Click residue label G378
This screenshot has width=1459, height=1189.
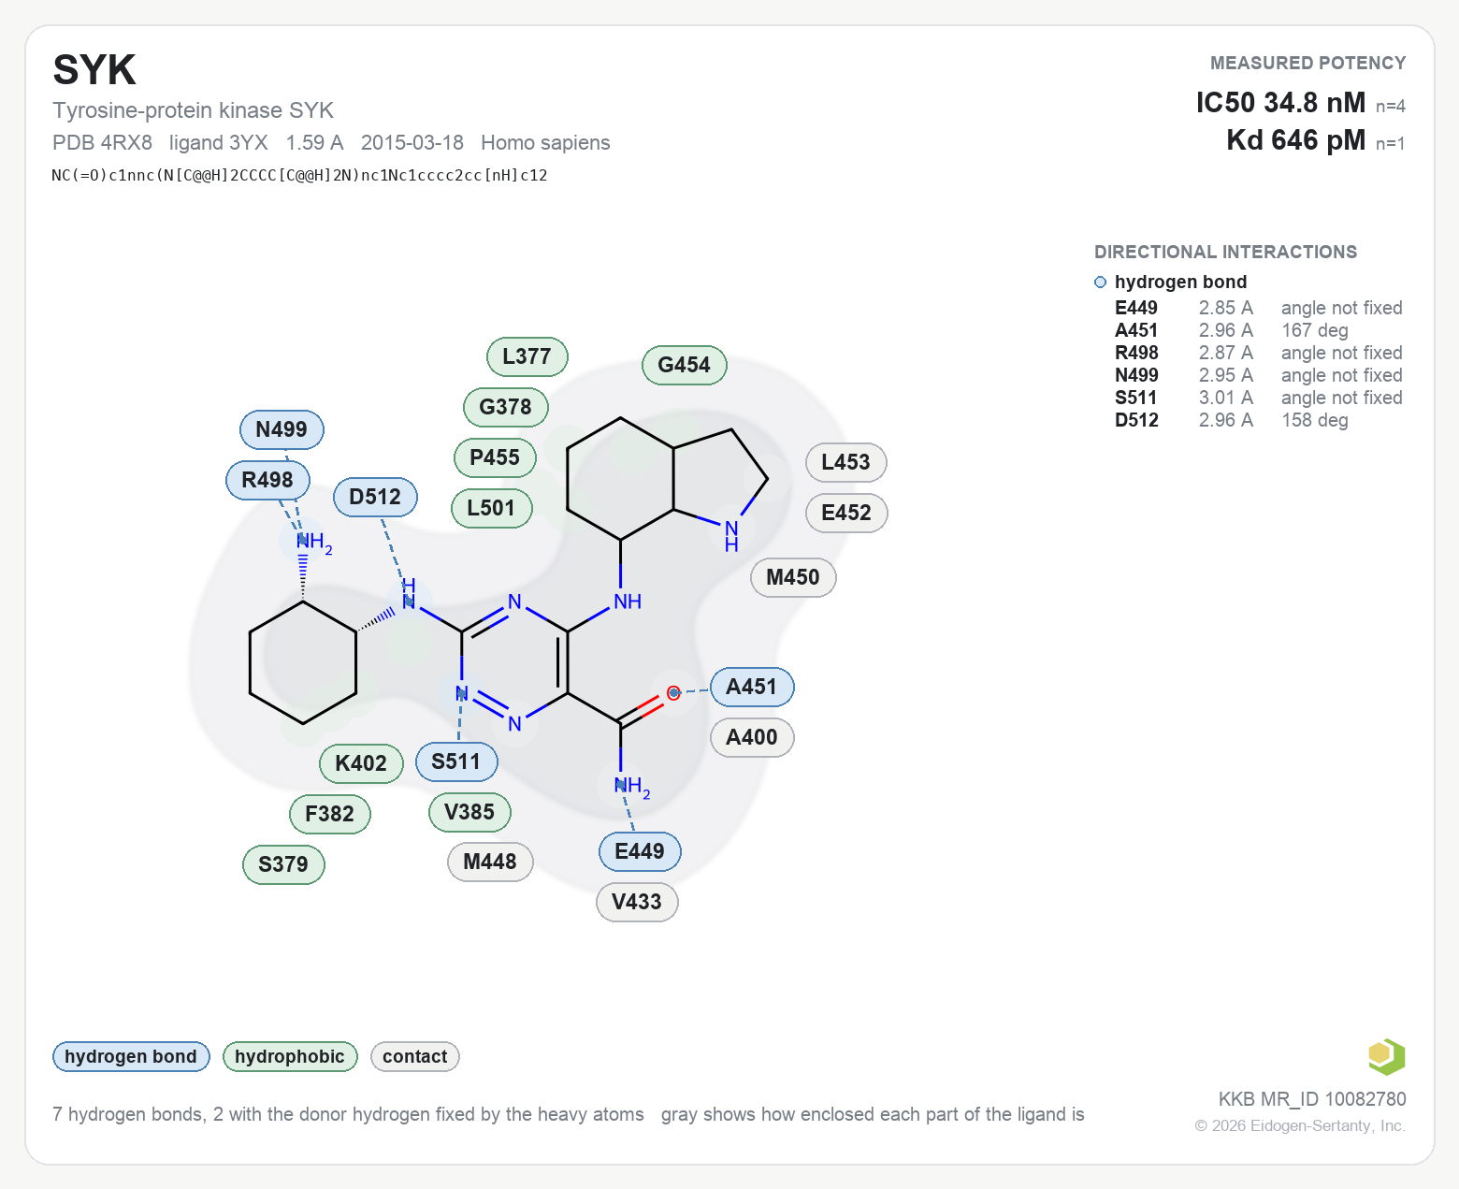506,407
